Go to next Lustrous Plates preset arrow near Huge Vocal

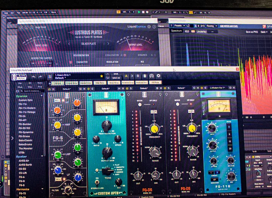tap(32, 27)
